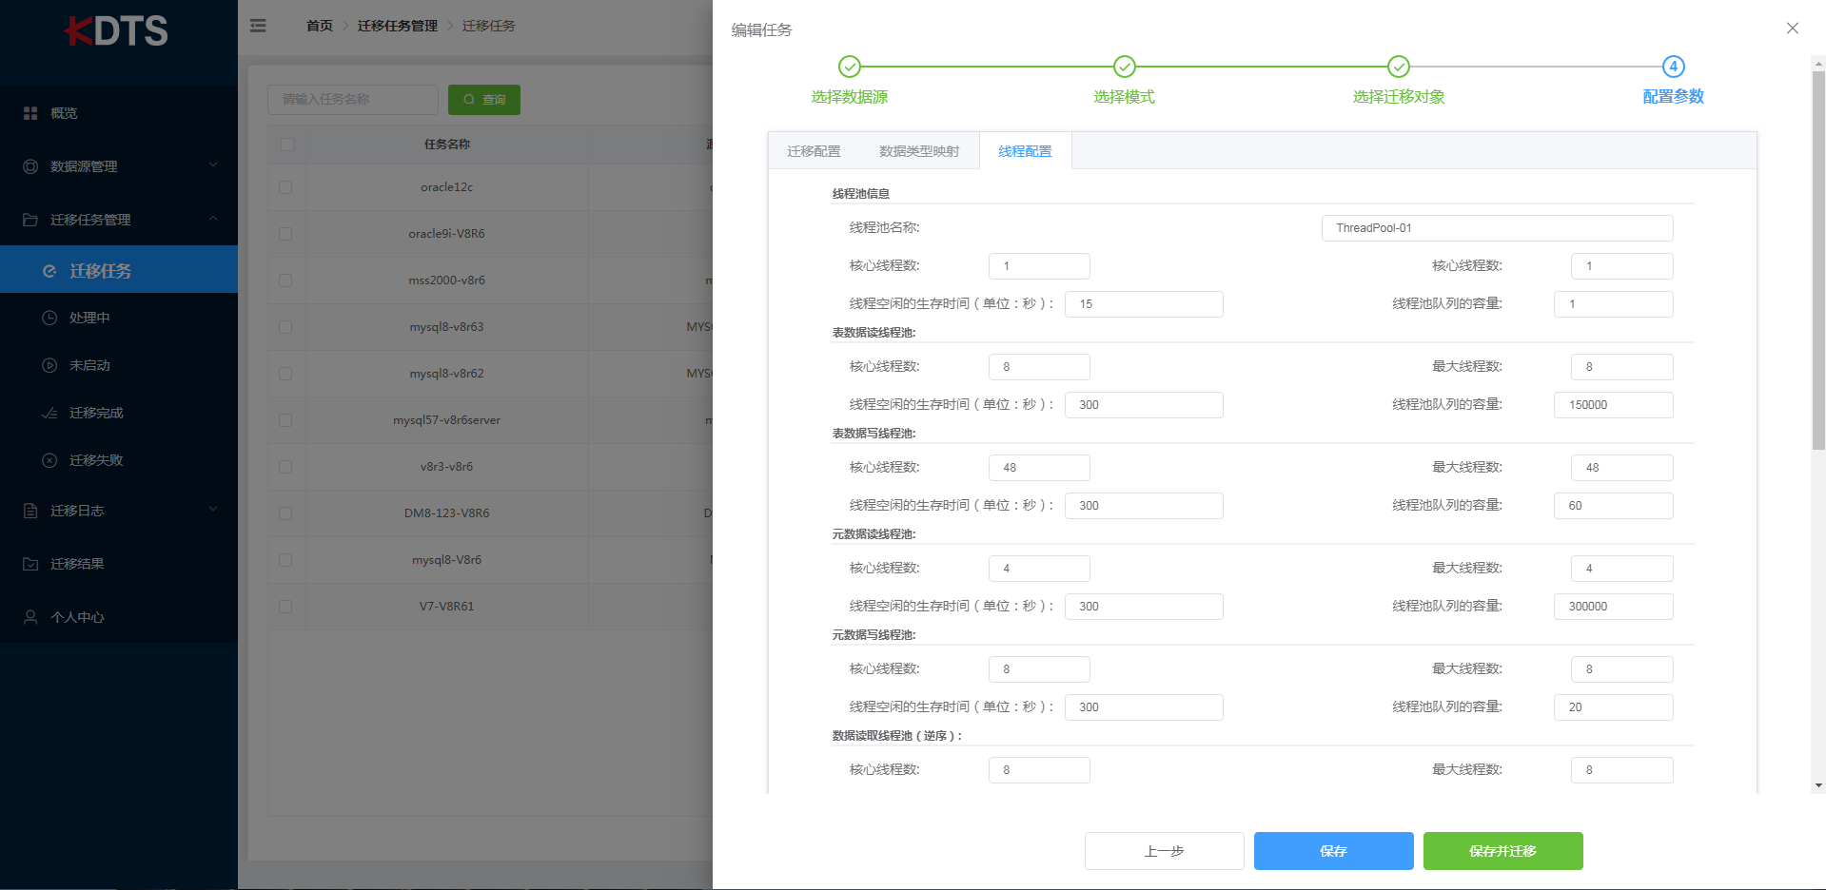Toggle the select-all checkbox in table header
This screenshot has height=890, width=1826.
287,145
